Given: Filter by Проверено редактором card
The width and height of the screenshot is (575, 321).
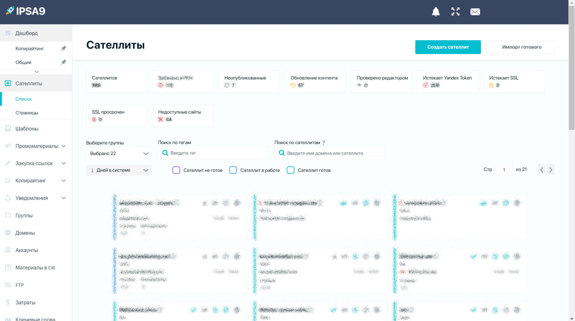Looking at the screenshot, I should tap(381, 82).
